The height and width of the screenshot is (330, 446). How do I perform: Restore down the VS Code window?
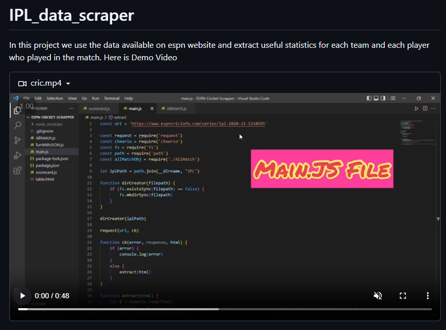(x=418, y=98)
